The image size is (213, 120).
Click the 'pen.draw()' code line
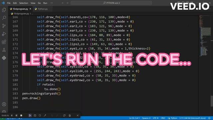tap(31, 98)
